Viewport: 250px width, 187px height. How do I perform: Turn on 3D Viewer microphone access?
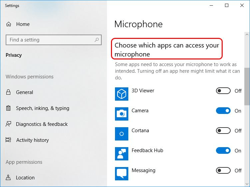223,91
